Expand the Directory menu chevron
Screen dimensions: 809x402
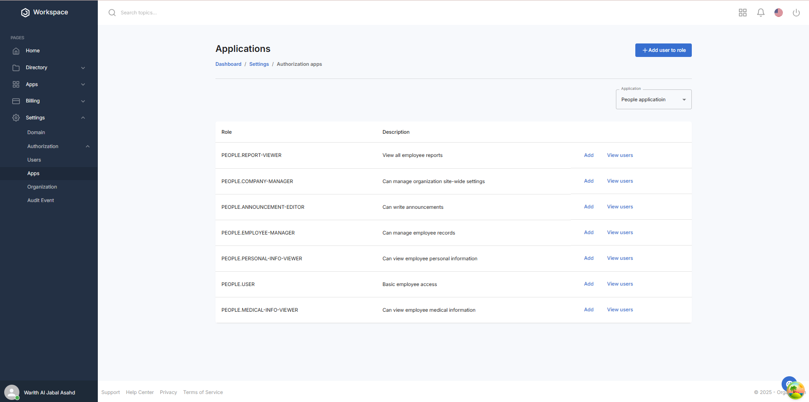pos(83,68)
